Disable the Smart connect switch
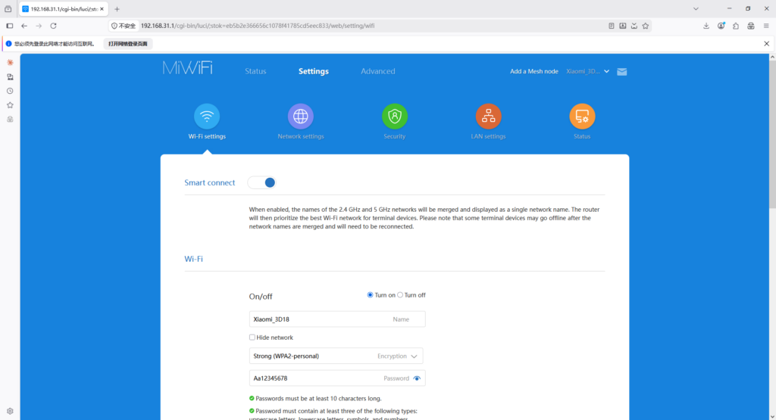Viewport: 776px width, 420px height. [x=261, y=183]
